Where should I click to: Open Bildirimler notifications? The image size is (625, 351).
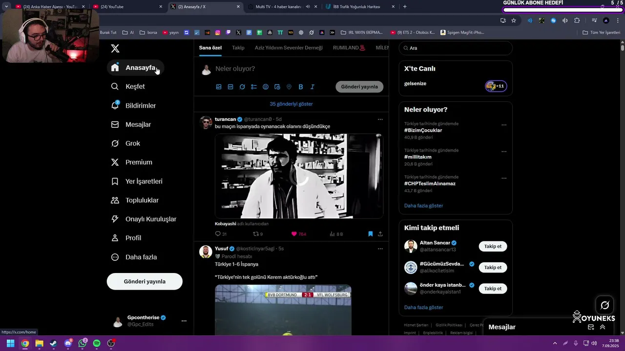(x=133, y=105)
